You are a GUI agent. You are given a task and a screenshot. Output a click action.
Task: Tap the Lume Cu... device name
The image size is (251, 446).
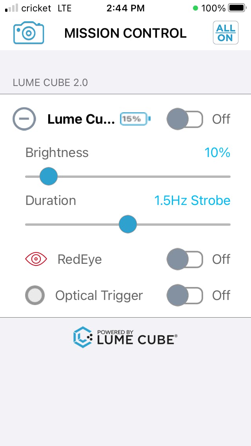tap(81, 119)
